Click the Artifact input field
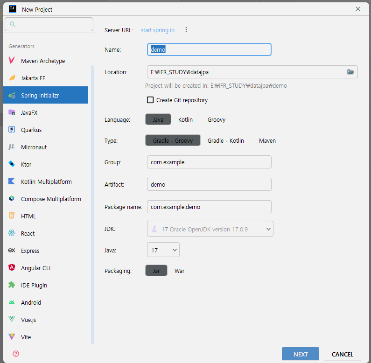 (209, 184)
